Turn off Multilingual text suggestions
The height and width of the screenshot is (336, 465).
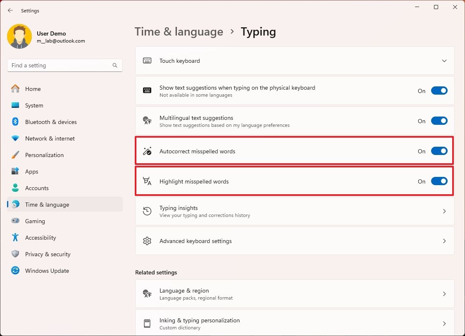439,121
